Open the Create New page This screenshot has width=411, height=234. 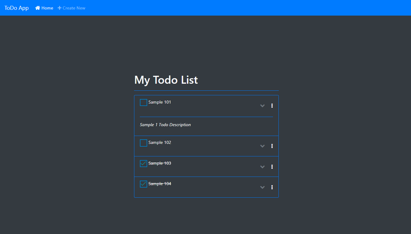(x=74, y=8)
